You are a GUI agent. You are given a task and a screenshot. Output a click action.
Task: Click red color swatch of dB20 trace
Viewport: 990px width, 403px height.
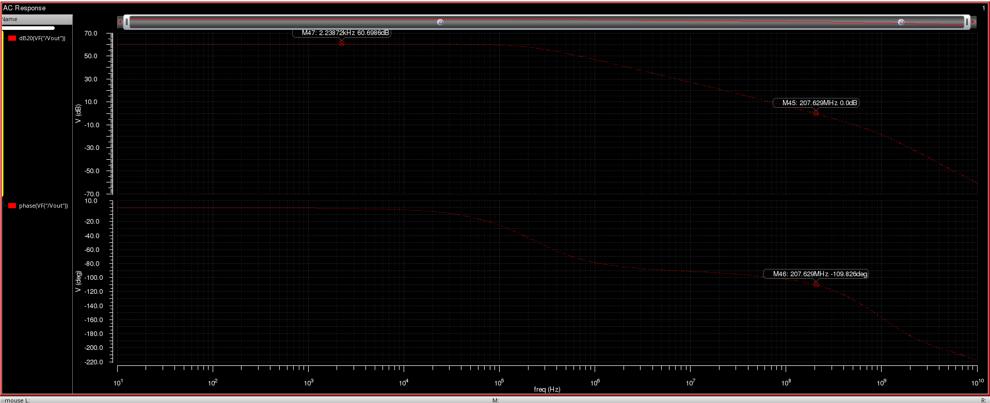point(12,39)
